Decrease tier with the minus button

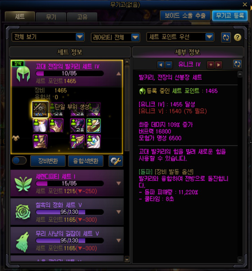[169, 65]
